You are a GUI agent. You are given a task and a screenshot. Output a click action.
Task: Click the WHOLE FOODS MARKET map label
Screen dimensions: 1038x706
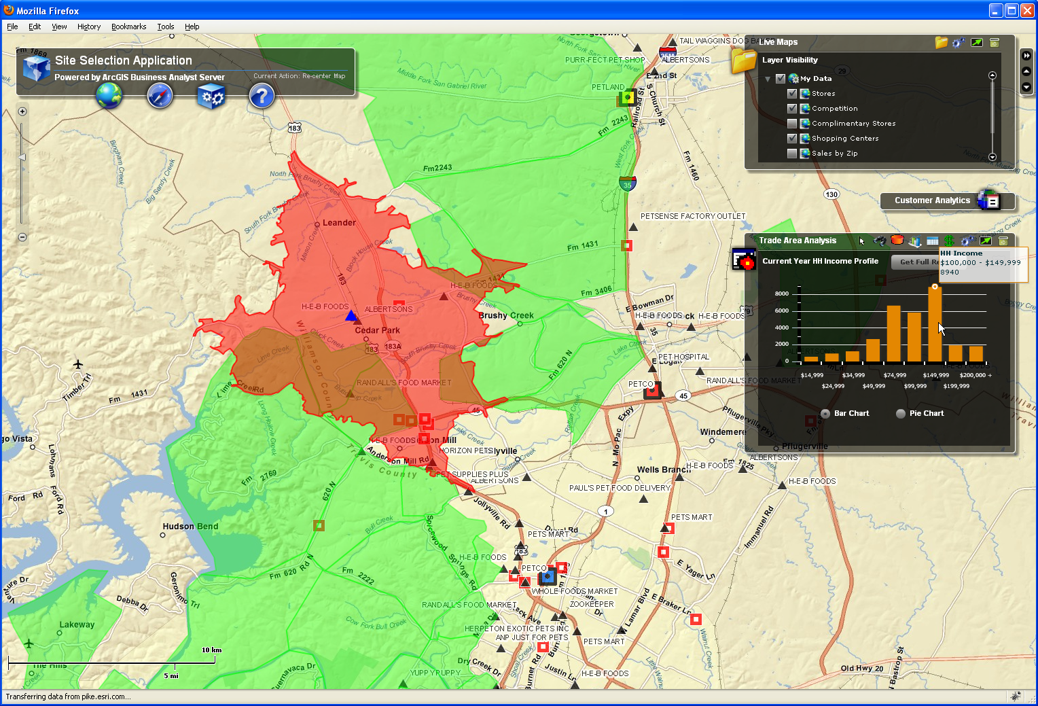(575, 591)
